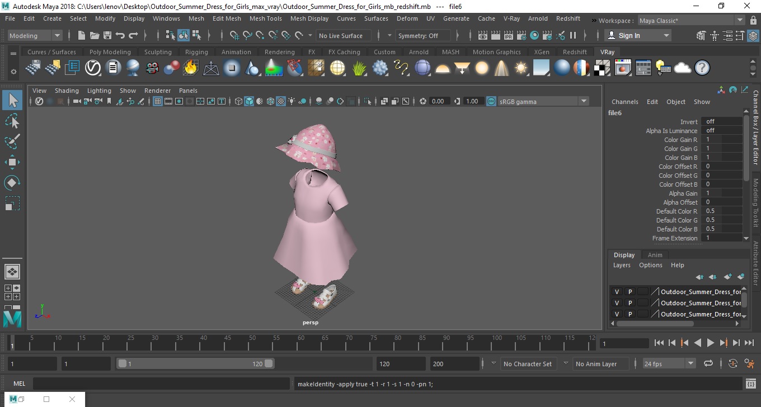Image resolution: width=761 pixels, height=407 pixels.
Task: Click the Redo arrow icon
Action: tap(133, 35)
